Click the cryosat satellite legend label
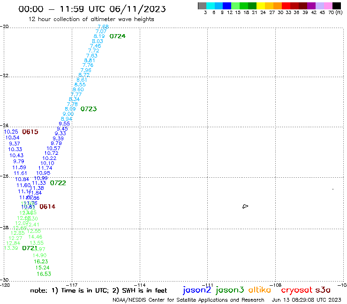This screenshot has height=304, width=347. [297, 290]
